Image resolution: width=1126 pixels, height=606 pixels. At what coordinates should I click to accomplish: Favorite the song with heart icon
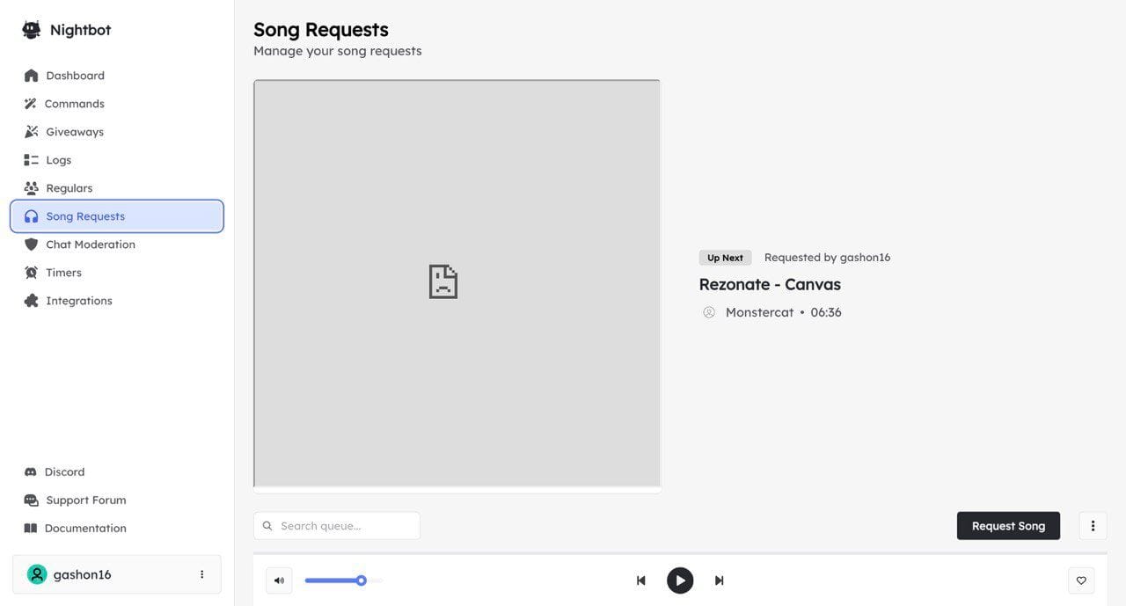click(1081, 580)
